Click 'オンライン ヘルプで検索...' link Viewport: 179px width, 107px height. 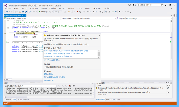[x=52, y=60]
